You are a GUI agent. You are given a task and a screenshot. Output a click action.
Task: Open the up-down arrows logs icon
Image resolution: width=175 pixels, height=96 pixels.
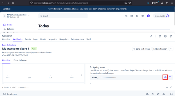158,94
